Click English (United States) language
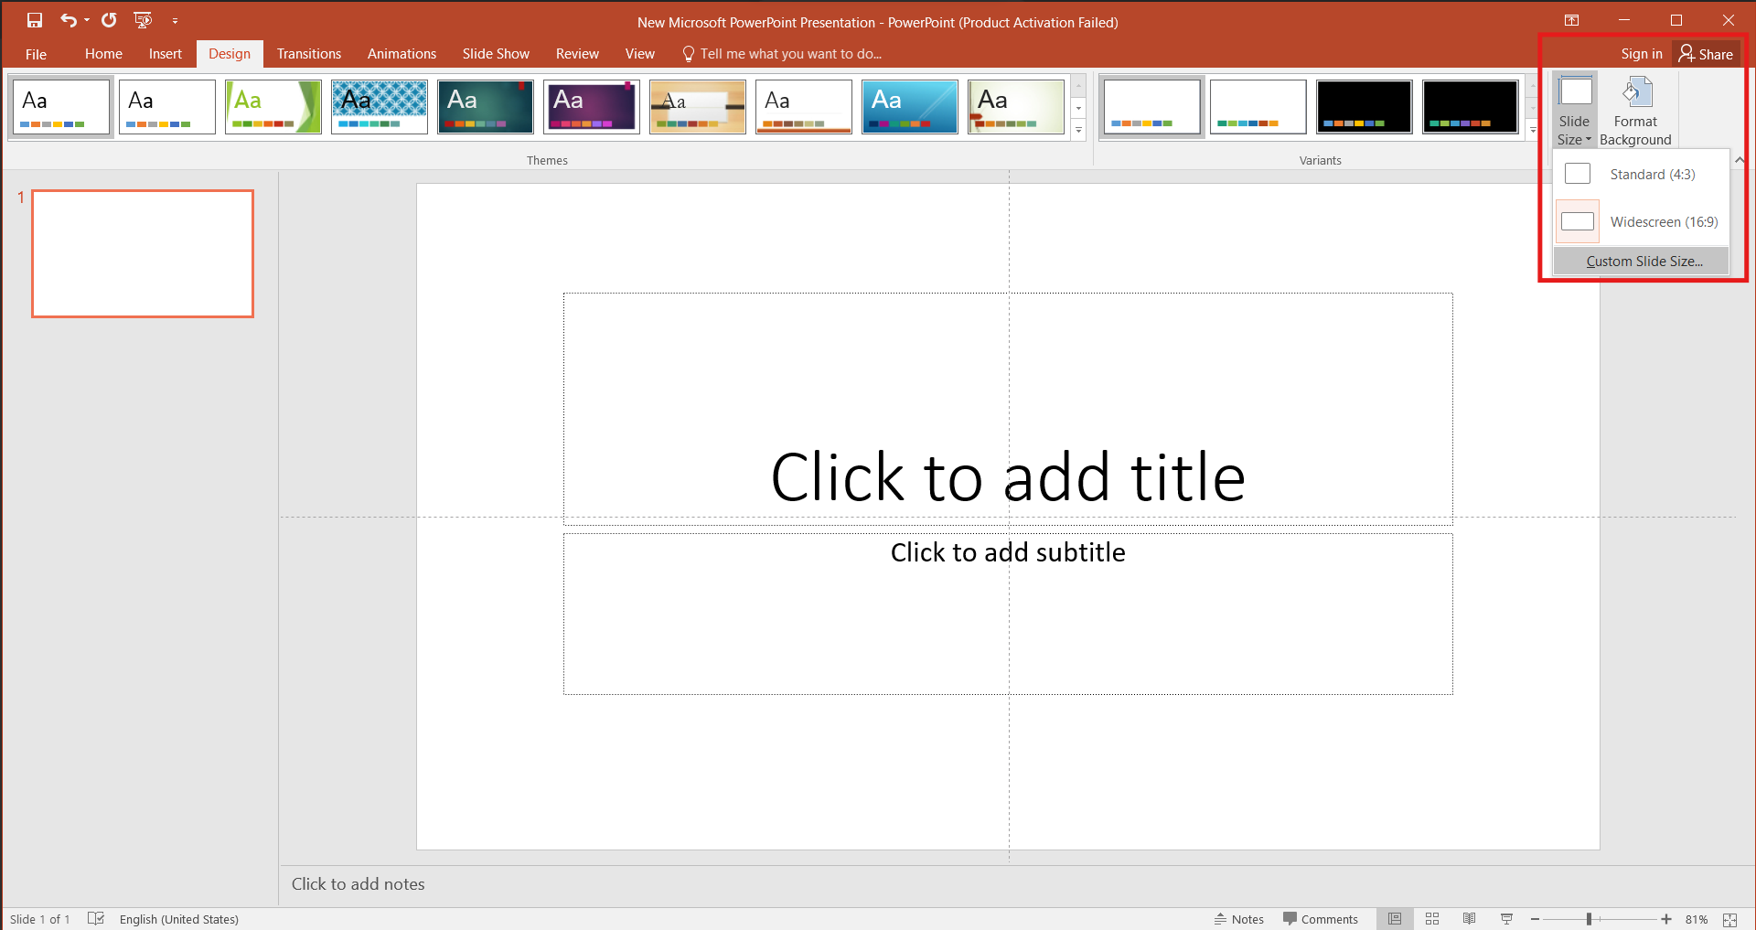The image size is (1756, 930). pyautogui.click(x=179, y=919)
